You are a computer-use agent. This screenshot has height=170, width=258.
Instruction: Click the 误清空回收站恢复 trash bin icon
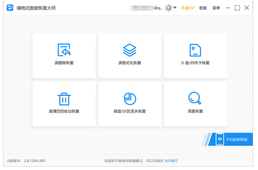64,99
